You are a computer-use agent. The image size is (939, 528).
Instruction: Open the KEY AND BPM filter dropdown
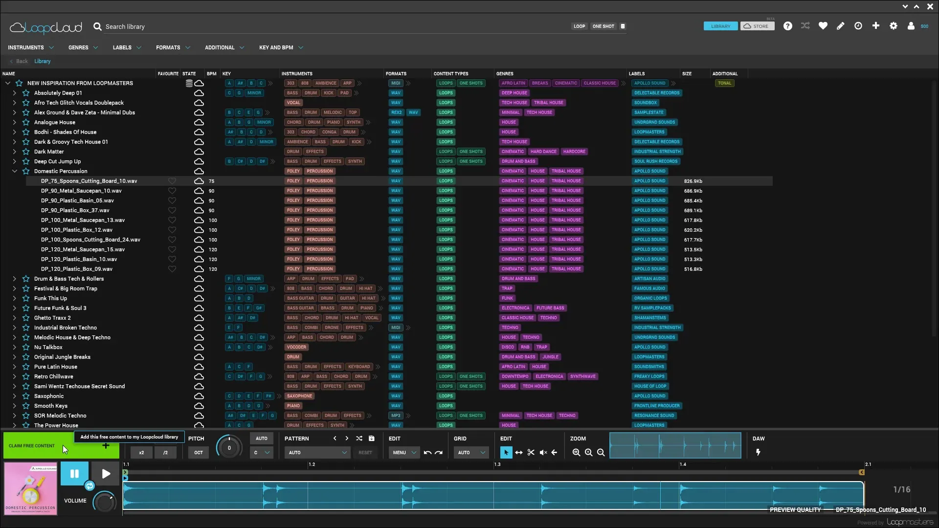point(281,47)
